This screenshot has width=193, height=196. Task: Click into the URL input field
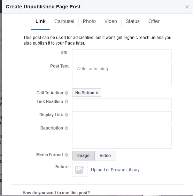click(x=122, y=55)
